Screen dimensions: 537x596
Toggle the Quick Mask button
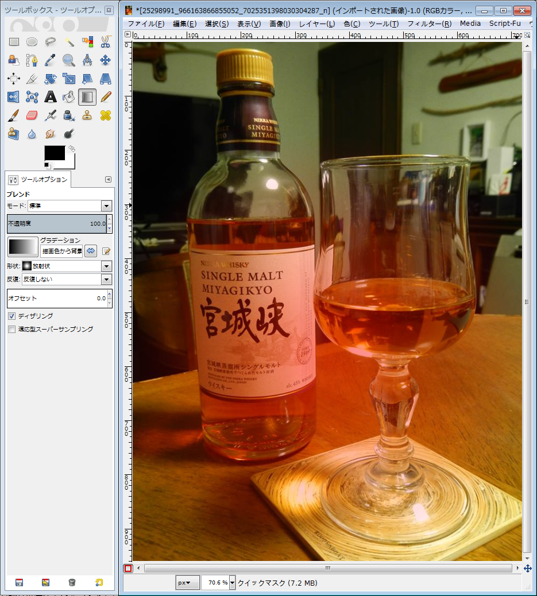128,568
